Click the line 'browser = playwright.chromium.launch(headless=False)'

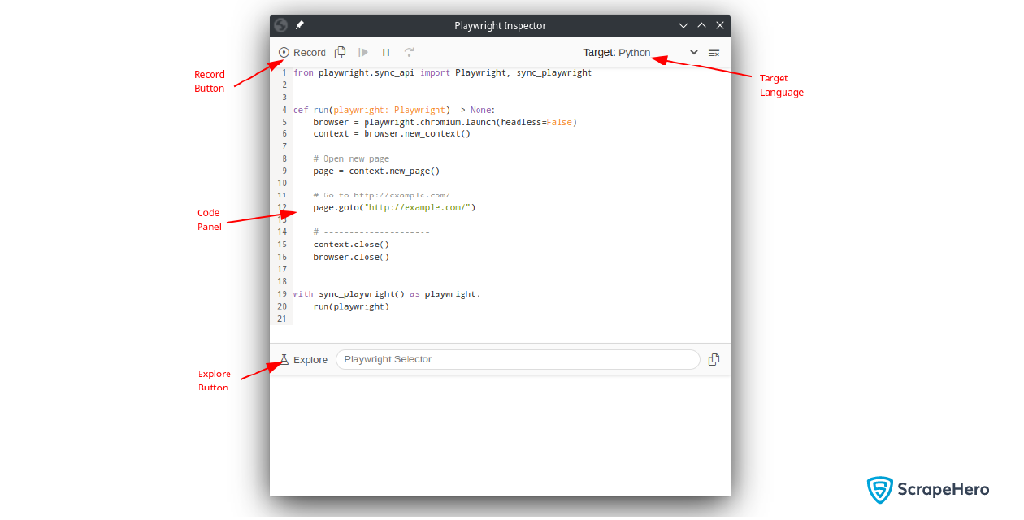click(x=445, y=122)
